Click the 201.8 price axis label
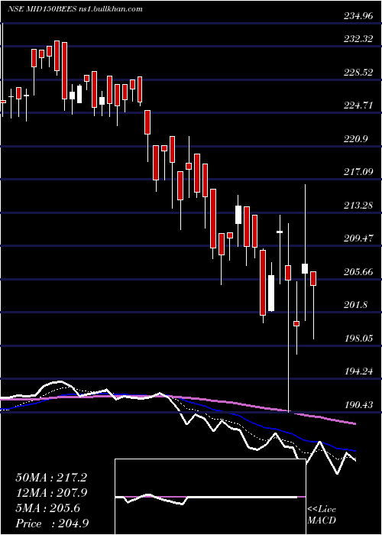This screenshot has width=382, height=535. tap(356, 305)
